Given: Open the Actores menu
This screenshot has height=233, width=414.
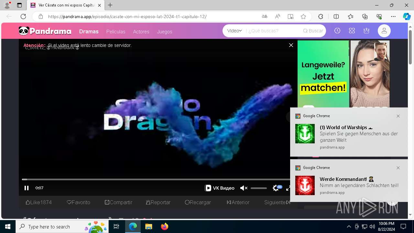Looking at the screenshot, I should pos(141,32).
